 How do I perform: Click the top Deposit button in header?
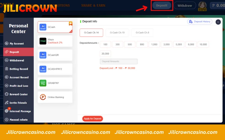[x=162, y=5]
